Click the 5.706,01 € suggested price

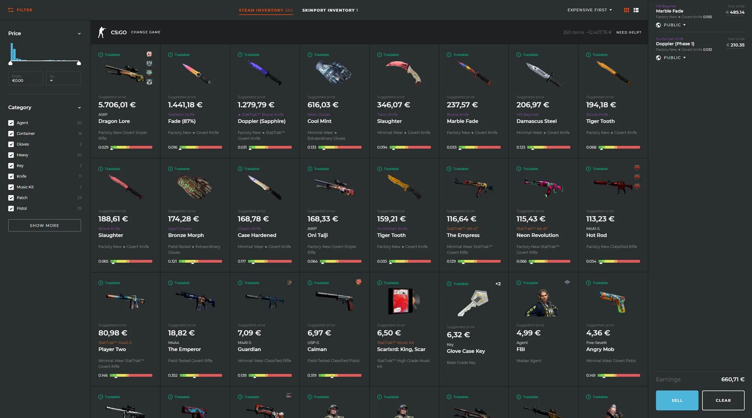pos(117,105)
